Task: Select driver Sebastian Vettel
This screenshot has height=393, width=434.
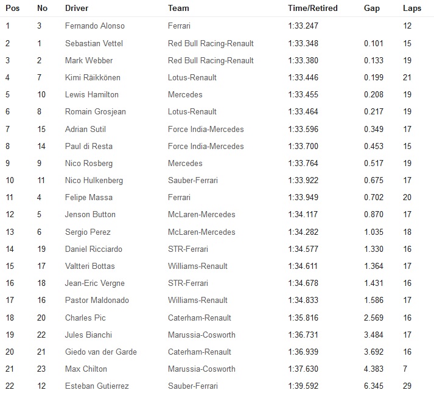Action: [94, 43]
